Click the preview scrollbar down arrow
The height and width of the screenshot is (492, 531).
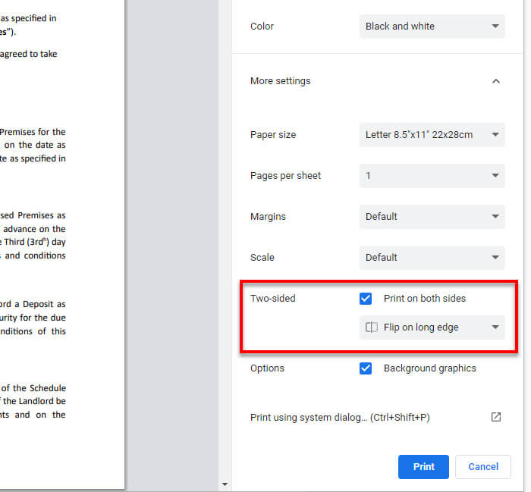[225, 484]
